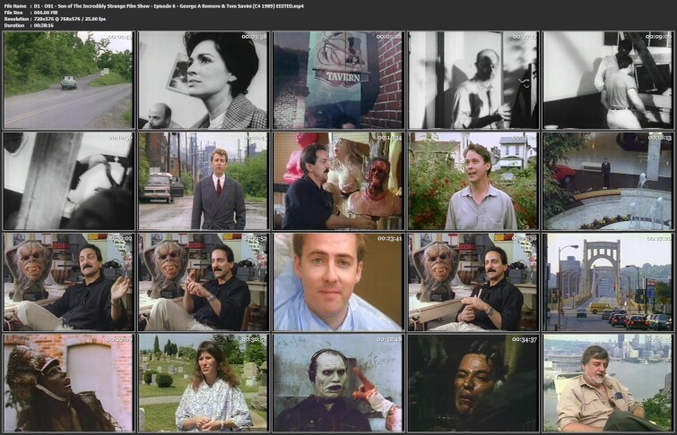Screen dimensions: 677x435
Task: Select thumbnail of bearded man by city skyline
Action: 608,383
